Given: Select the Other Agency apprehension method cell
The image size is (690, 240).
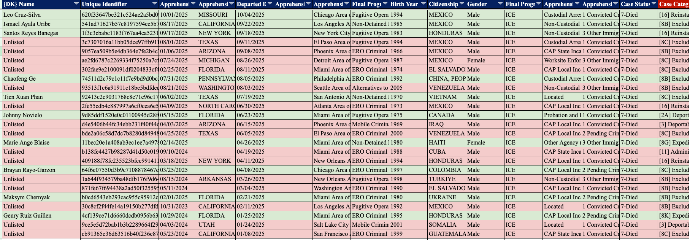Looking at the screenshot, I should tap(562, 143).
